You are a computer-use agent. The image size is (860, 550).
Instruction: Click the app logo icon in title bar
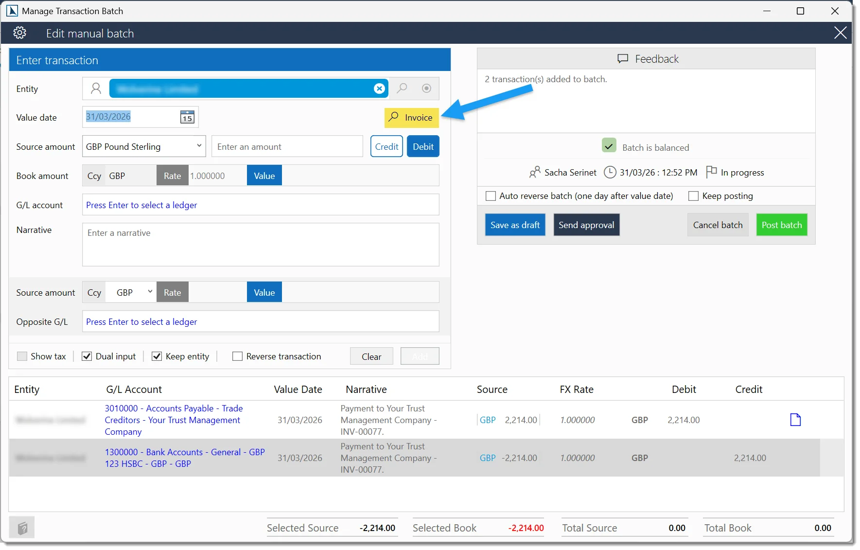[x=12, y=11]
